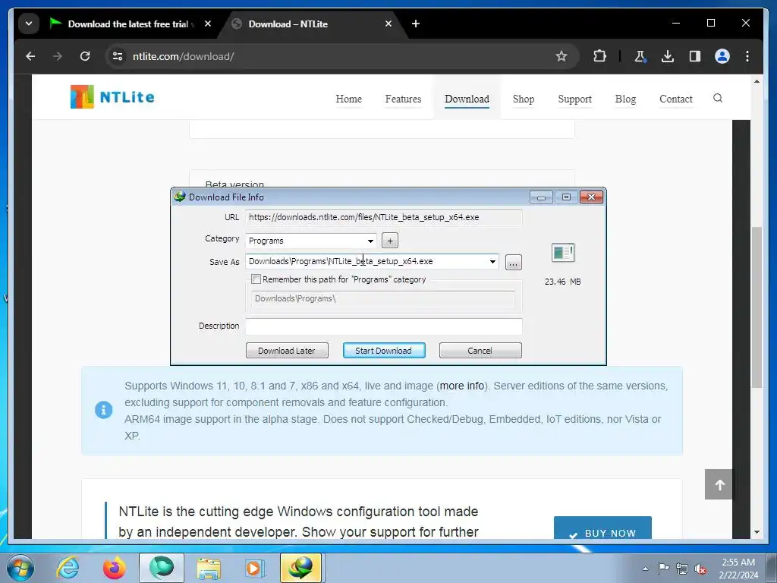Open File Explorer folder from taskbar
Viewport: 777px width, 583px height.
click(x=209, y=568)
